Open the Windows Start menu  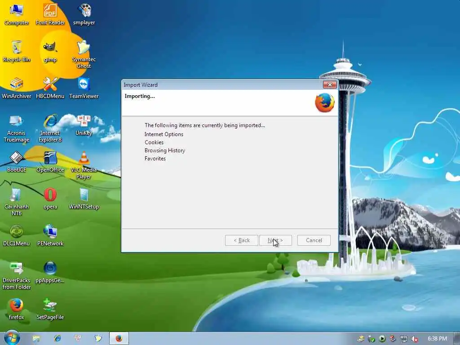[12, 338]
